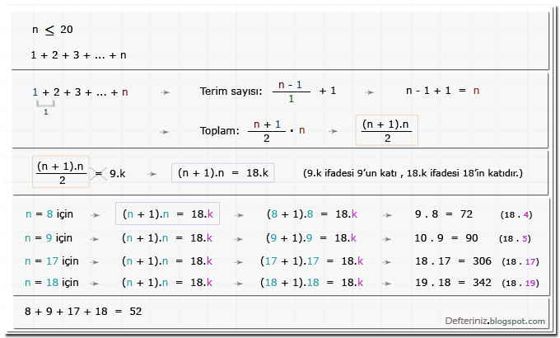
Task: Click the bracket marker under 1 + 2
Action: pyautogui.click(x=45, y=105)
